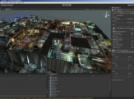Viewport: 134px width, 99px height.
Task: Click the Model Select button
Action: coord(122,13)
